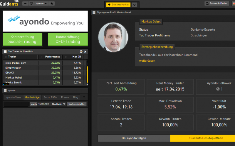The image size is (235, 146).
Task: Select the ayondo-News tab
Action: (13, 97)
